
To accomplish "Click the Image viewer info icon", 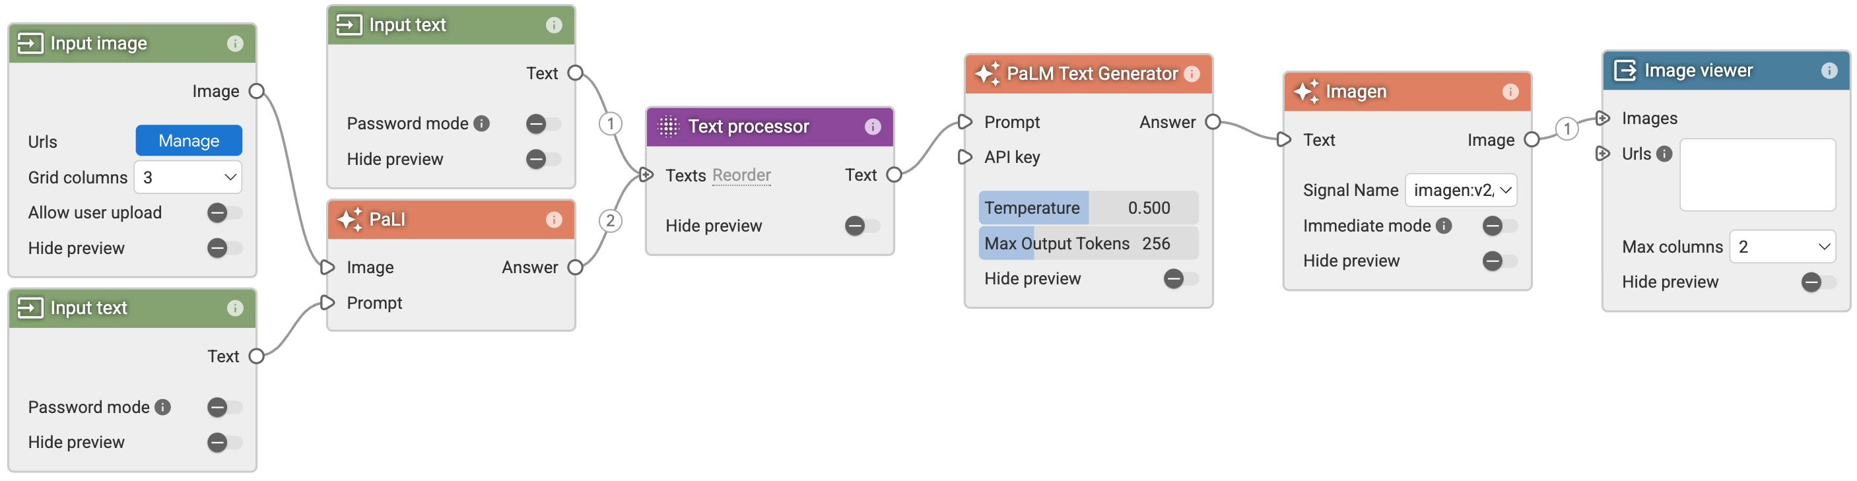I will pyautogui.click(x=1829, y=71).
